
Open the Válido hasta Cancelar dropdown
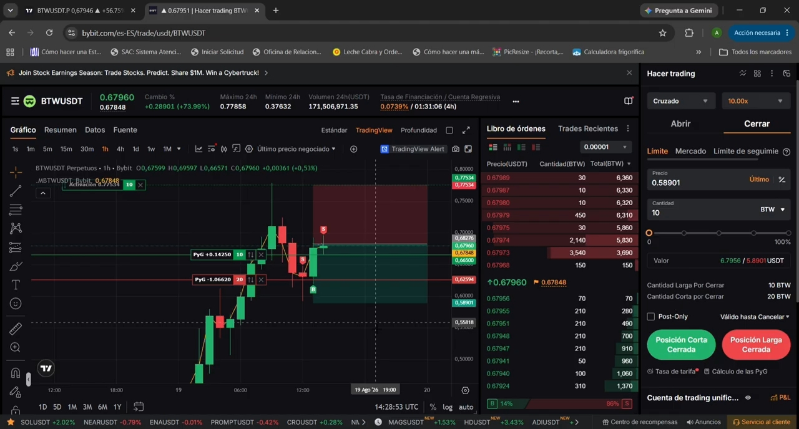tap(755, 317)
